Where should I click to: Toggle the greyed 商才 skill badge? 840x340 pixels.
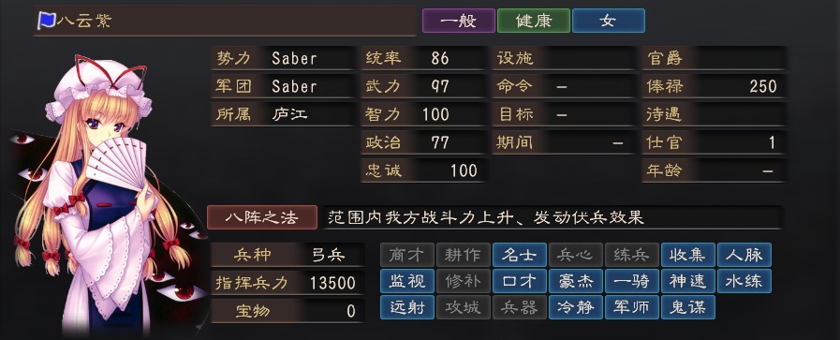pos(407,255)
